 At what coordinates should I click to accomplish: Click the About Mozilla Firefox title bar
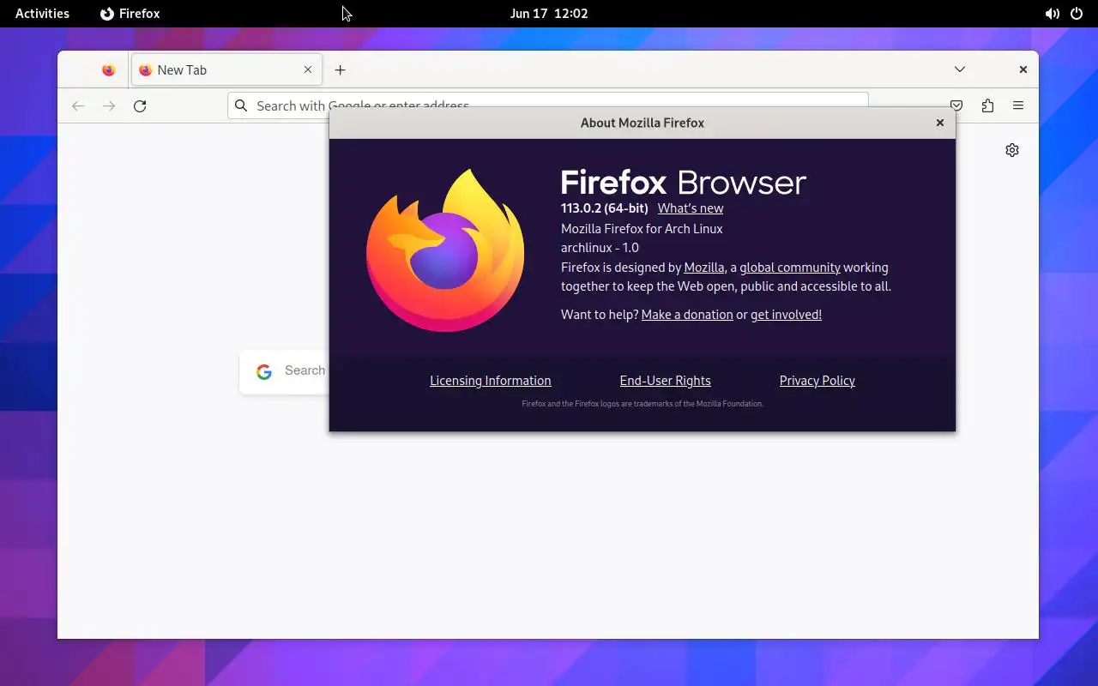pos(643,123)
